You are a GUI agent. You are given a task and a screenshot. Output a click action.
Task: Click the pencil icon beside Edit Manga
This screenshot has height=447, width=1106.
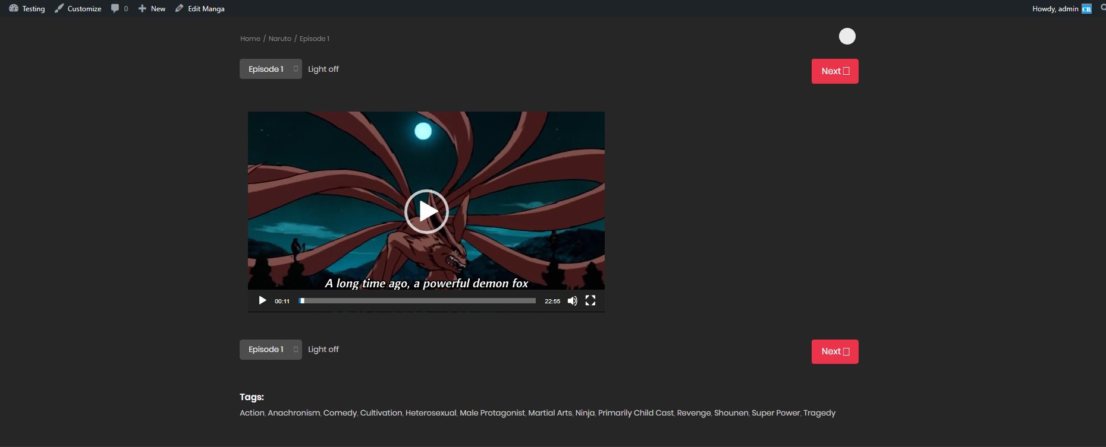179,8
